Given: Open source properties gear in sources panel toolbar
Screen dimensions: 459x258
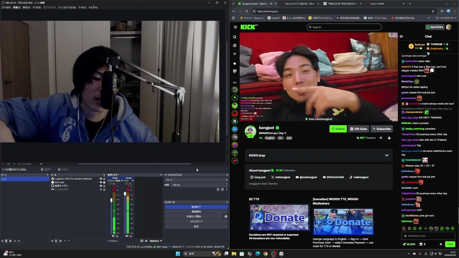Looking at the screenshot, I should tap(60, 241).
